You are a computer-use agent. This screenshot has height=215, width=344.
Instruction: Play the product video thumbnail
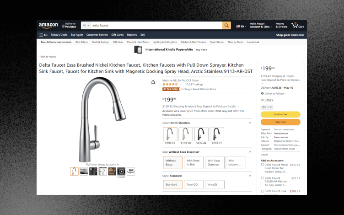(x=121, y=172)
